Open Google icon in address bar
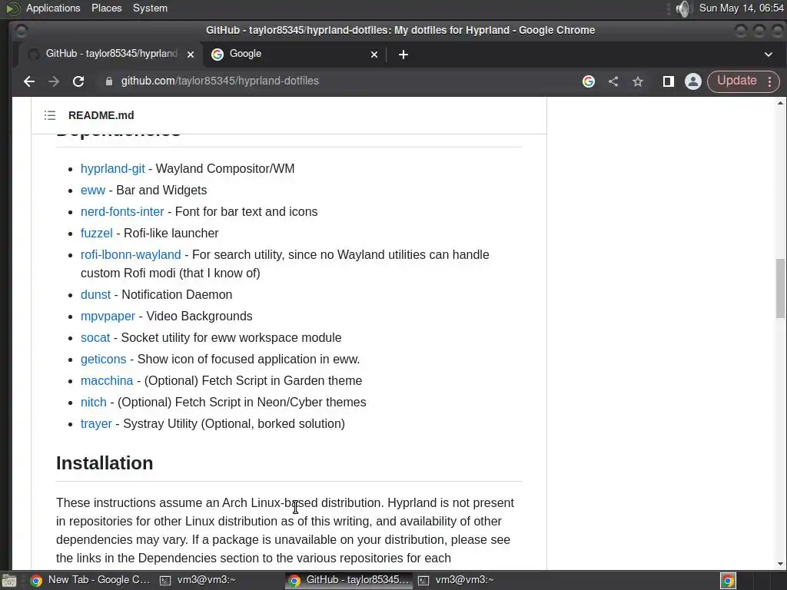This screenshot has width=787, height=590. [588, 81]
